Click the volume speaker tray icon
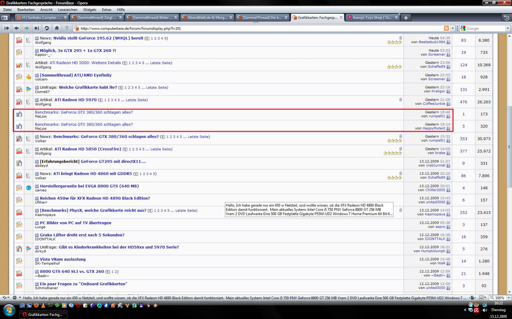 pyautogui.click(x=485, y=310)
